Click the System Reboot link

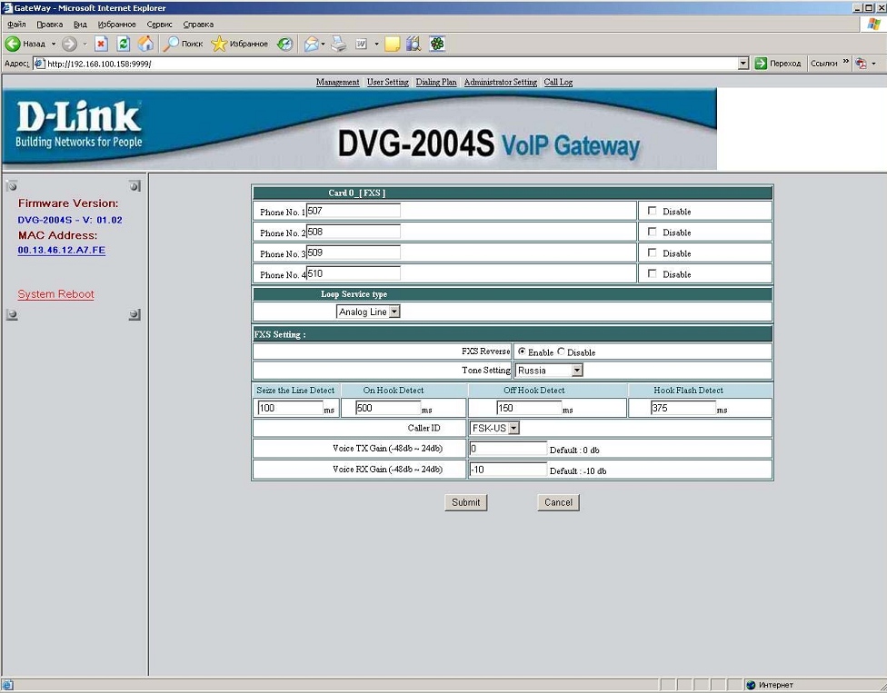tap(55, 294)
